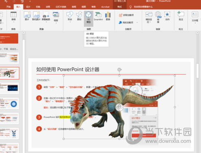
Task: Click the 我的加载项 (My Add-ins) button
Action: pyautogui.click(x=126, y=22)
